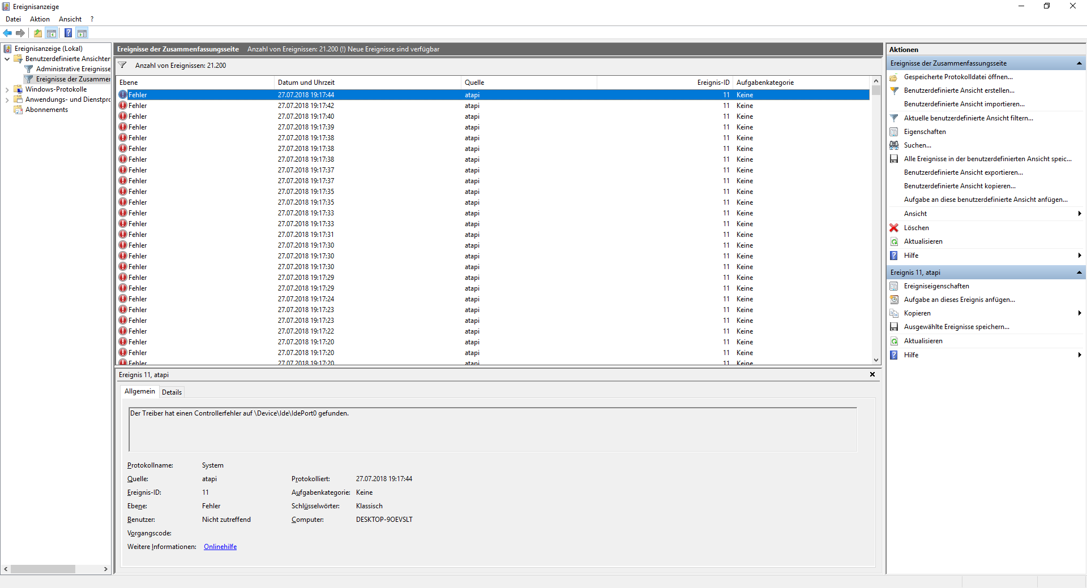Click the Forward arrow toolbar icon
The width and height of the screenshot is (1087, 588).
(20, 33)
